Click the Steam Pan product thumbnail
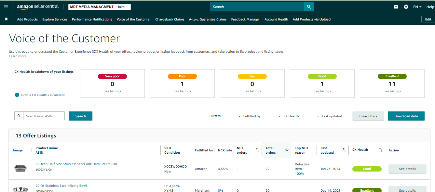435x192 pixels. (x=20, y=169)
